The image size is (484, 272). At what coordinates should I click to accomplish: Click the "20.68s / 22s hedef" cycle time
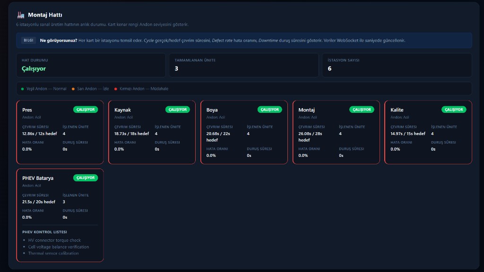pyautogui.click(x=218, y=136)
